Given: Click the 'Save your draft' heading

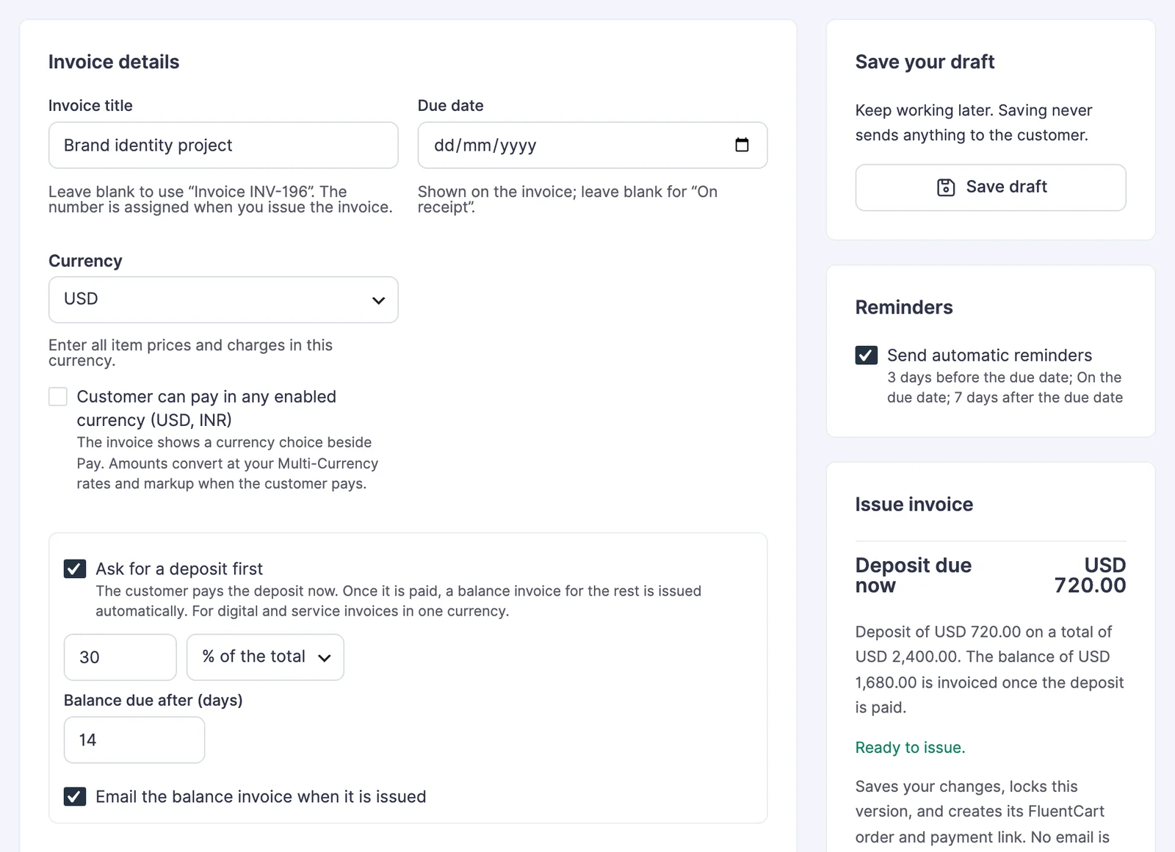Looking at the screenshot, I should (925, 62).
